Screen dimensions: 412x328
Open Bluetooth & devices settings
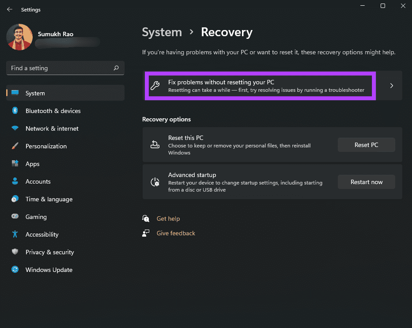65,111
